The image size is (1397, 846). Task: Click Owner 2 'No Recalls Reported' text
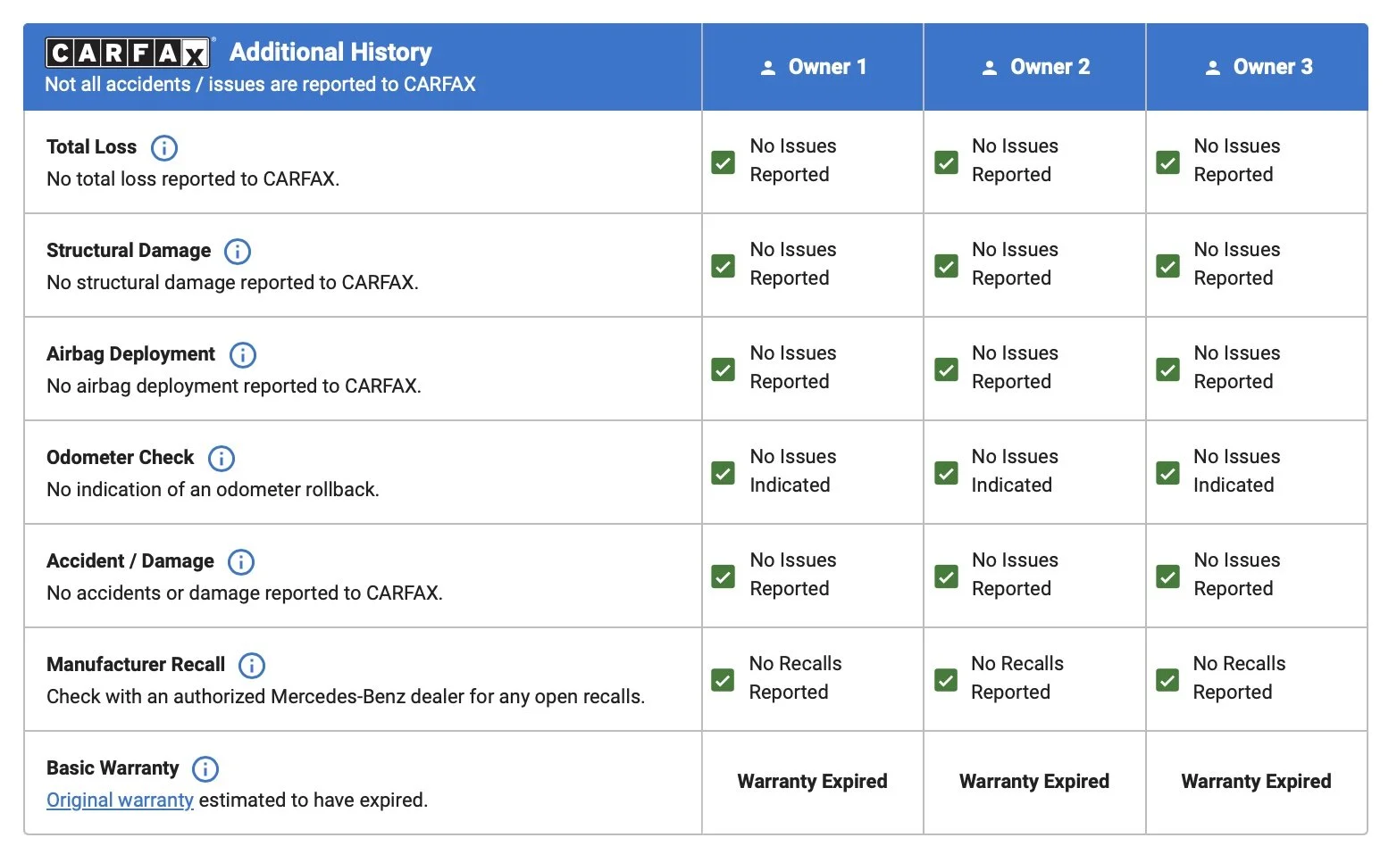[1017, 678]
